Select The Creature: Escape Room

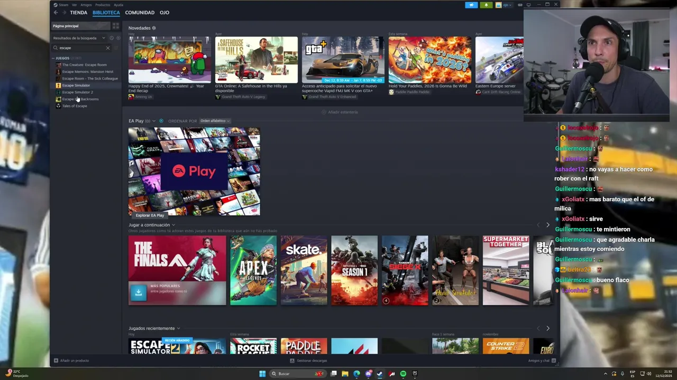[x=85, y=65]
